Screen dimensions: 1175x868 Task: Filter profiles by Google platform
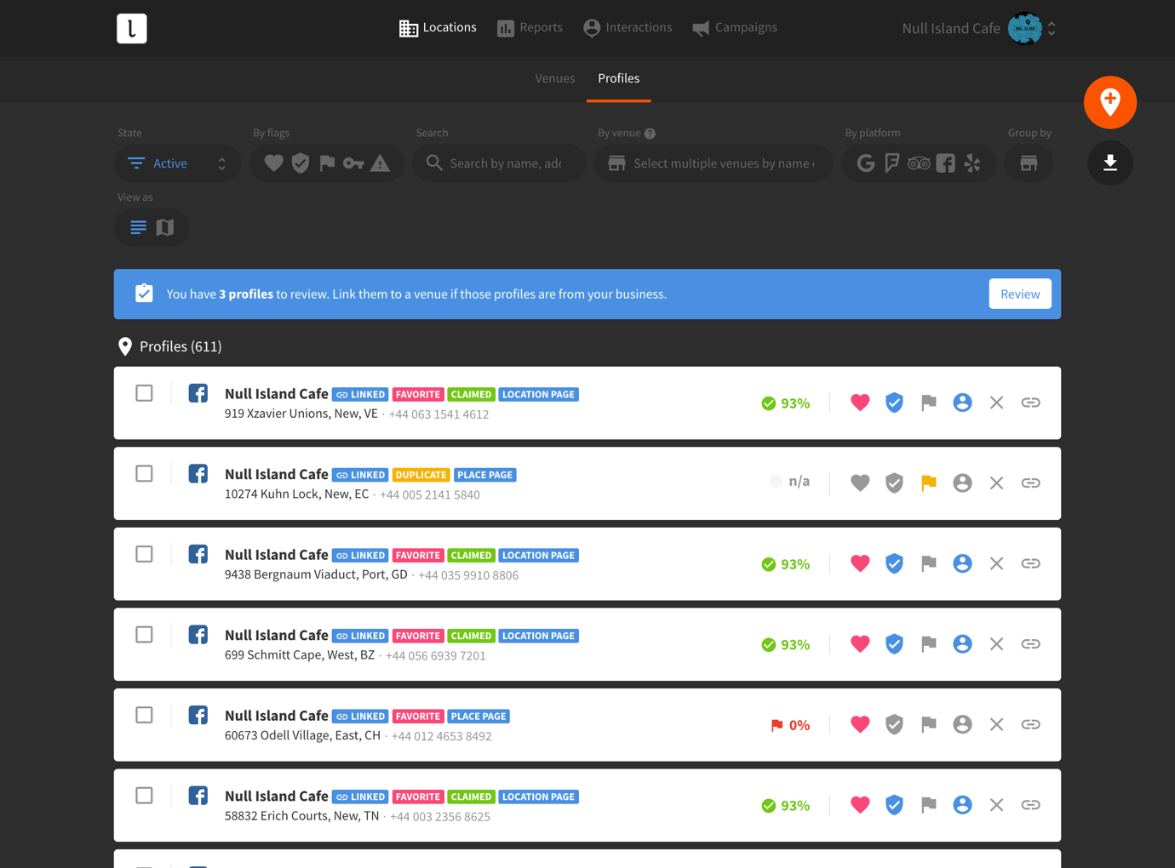(865, 163)
